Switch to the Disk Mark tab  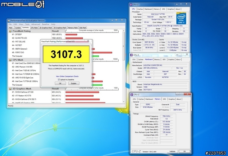click(83, 28)
